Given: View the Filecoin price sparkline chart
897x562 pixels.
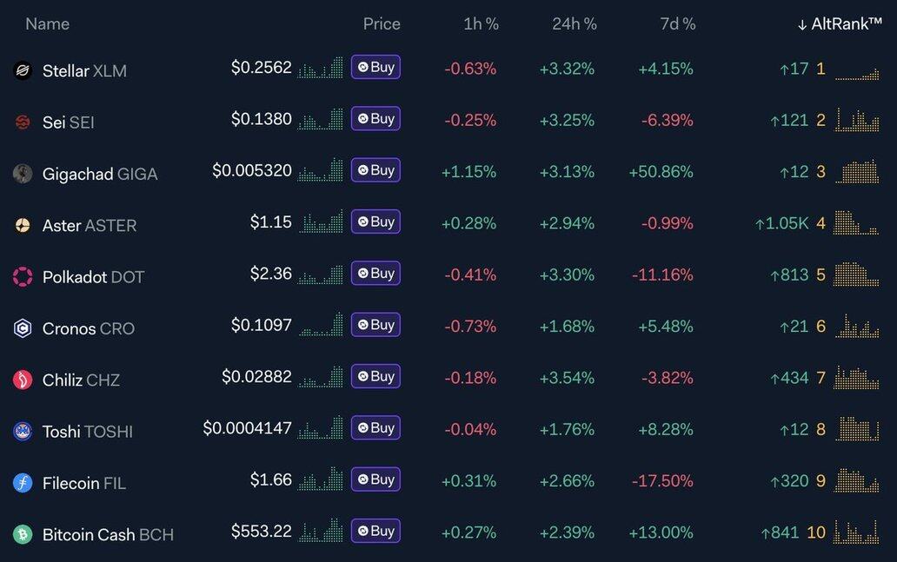Looking at the screenshot, I should [321, 480].
